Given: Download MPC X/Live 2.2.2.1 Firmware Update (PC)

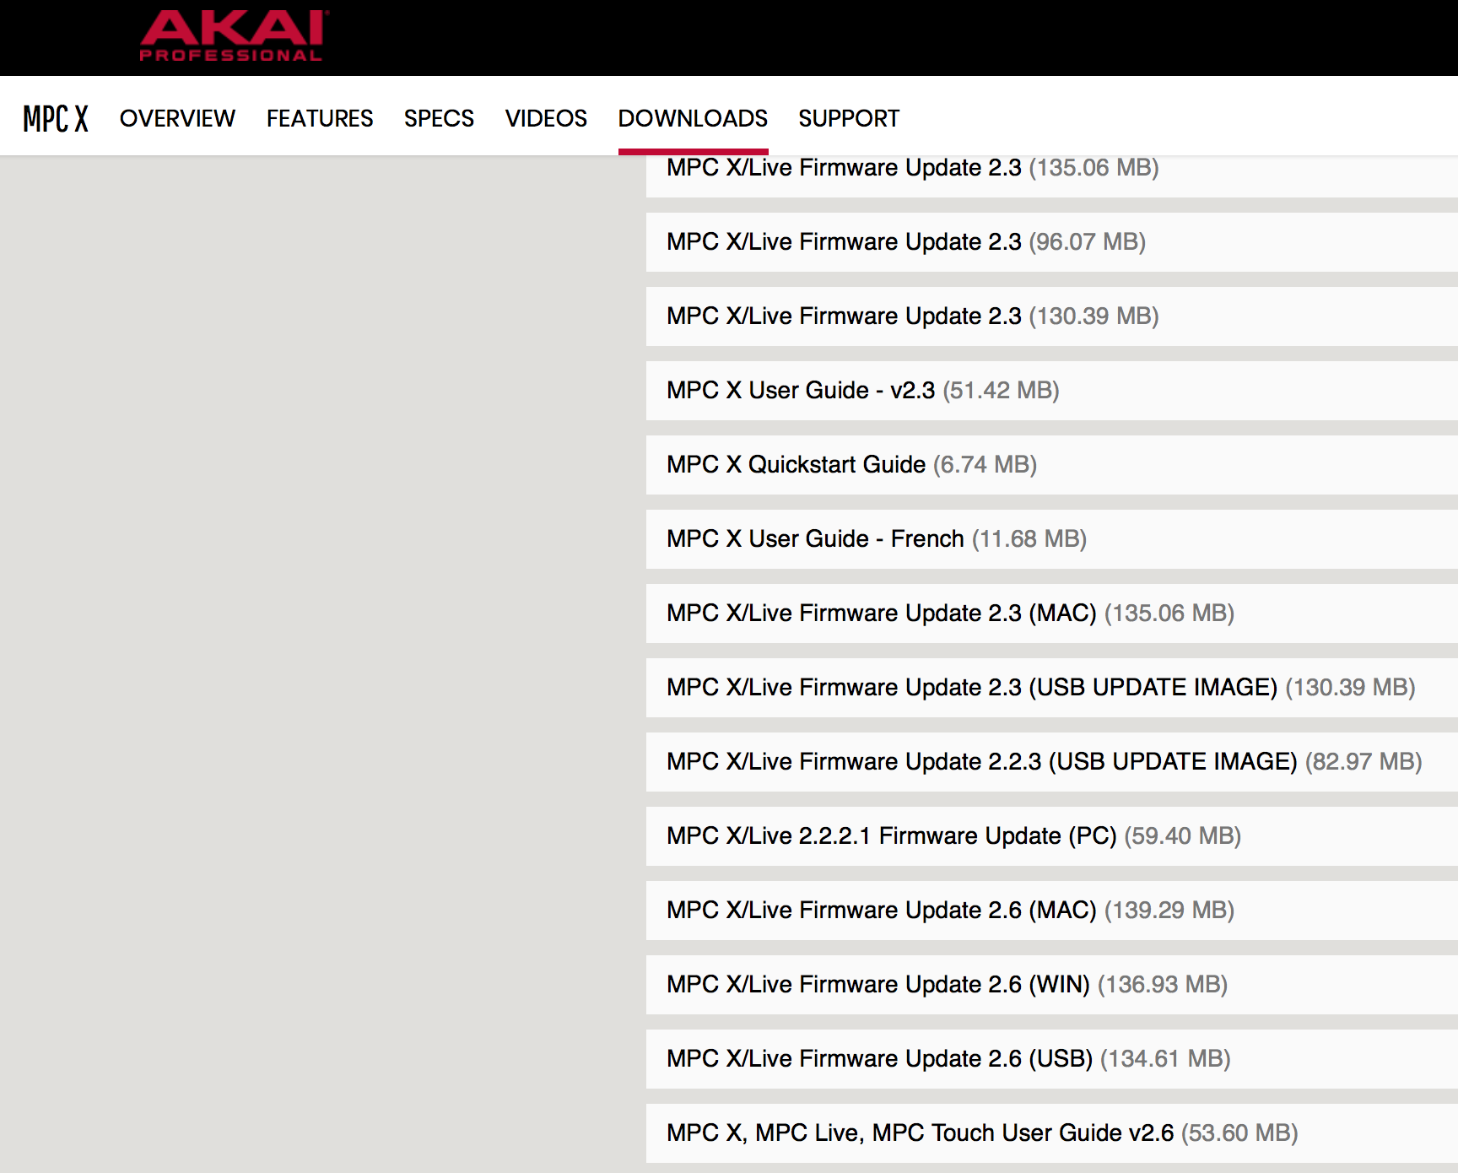Looking at the screenshot, I should click(1052, 836).
